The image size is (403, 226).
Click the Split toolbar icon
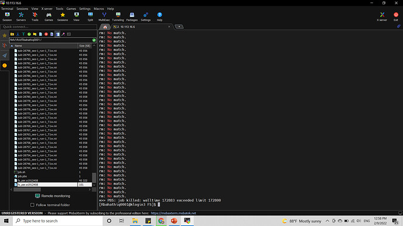(90, 17)
